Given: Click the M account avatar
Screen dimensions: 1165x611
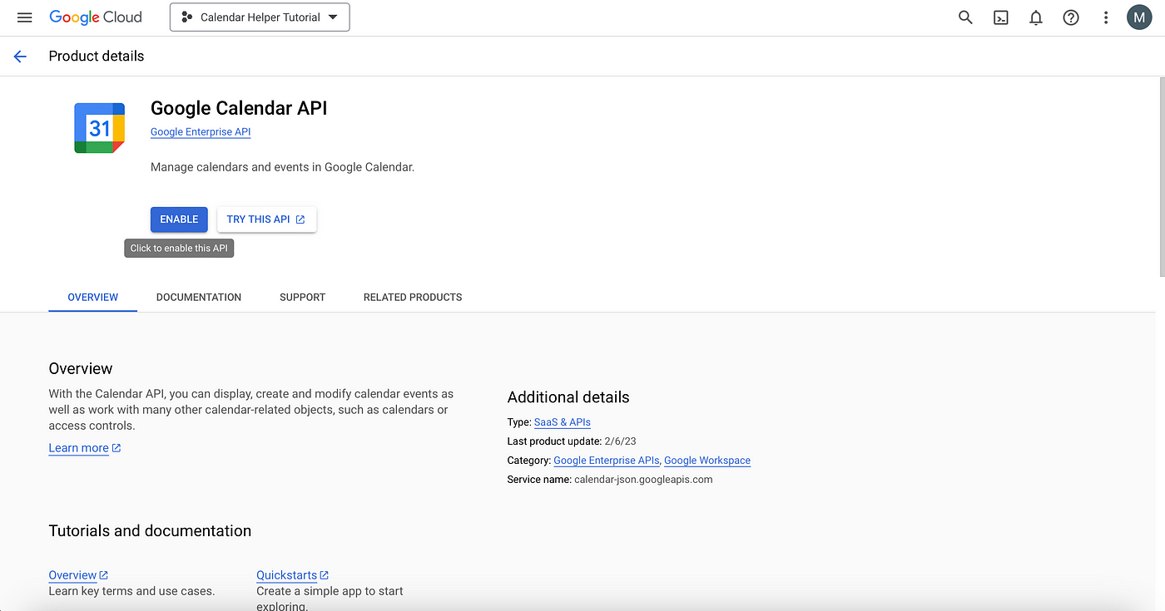Looking at the screenshot, I should (1139, 17).
